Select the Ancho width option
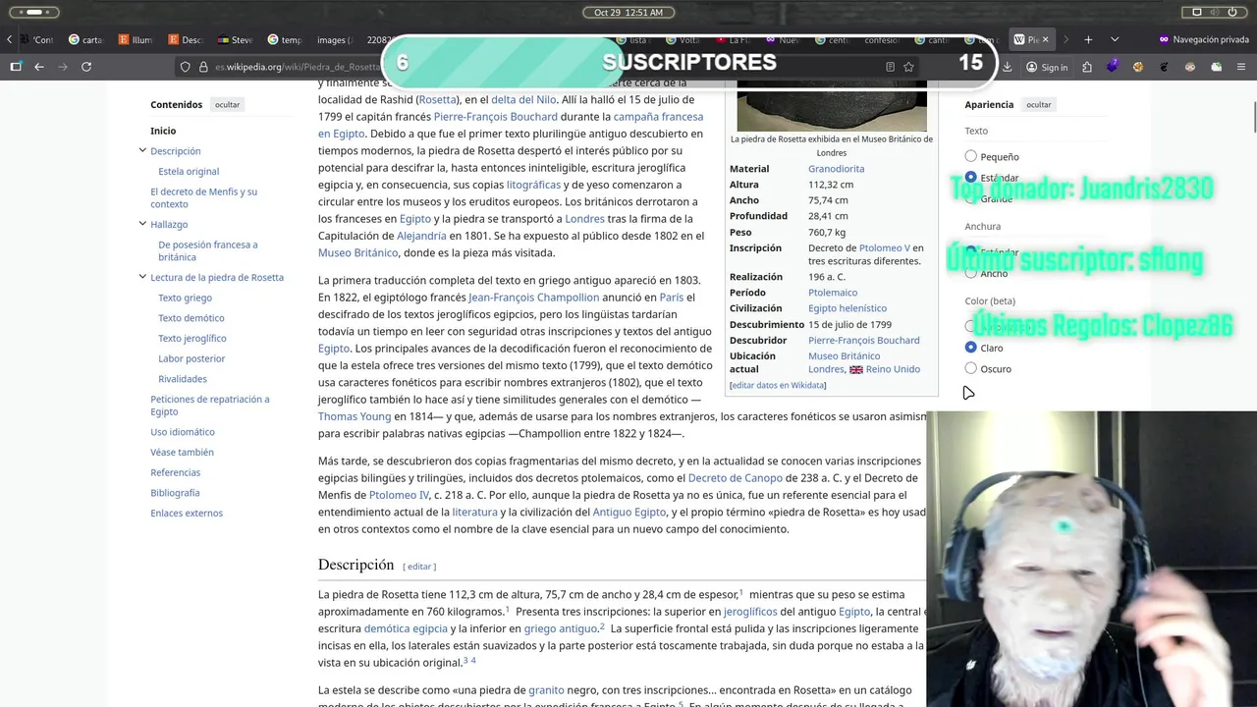 click(971, 273)
